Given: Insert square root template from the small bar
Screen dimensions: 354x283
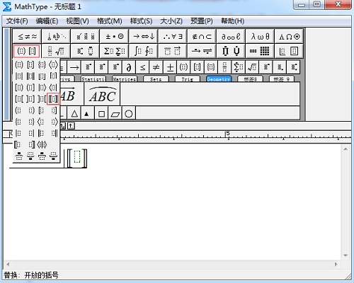Looking at the screenshot, I should click(252, 67).
